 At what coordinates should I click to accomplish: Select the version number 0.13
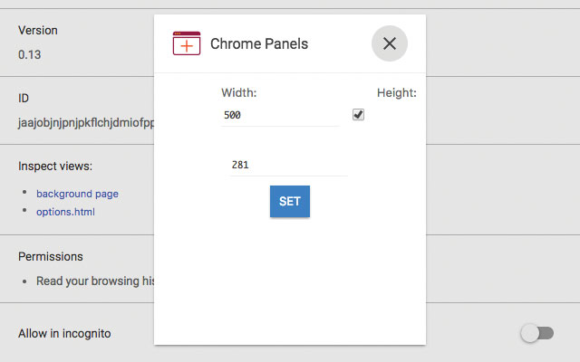[x=29, y=54]
